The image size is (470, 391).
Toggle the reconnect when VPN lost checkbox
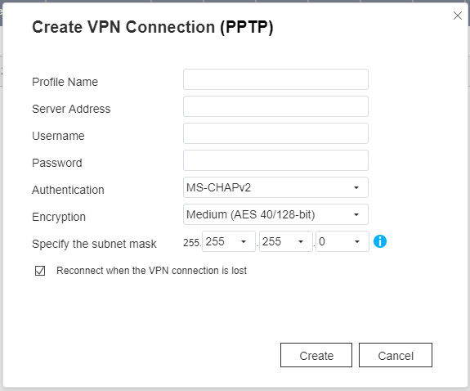40,271
